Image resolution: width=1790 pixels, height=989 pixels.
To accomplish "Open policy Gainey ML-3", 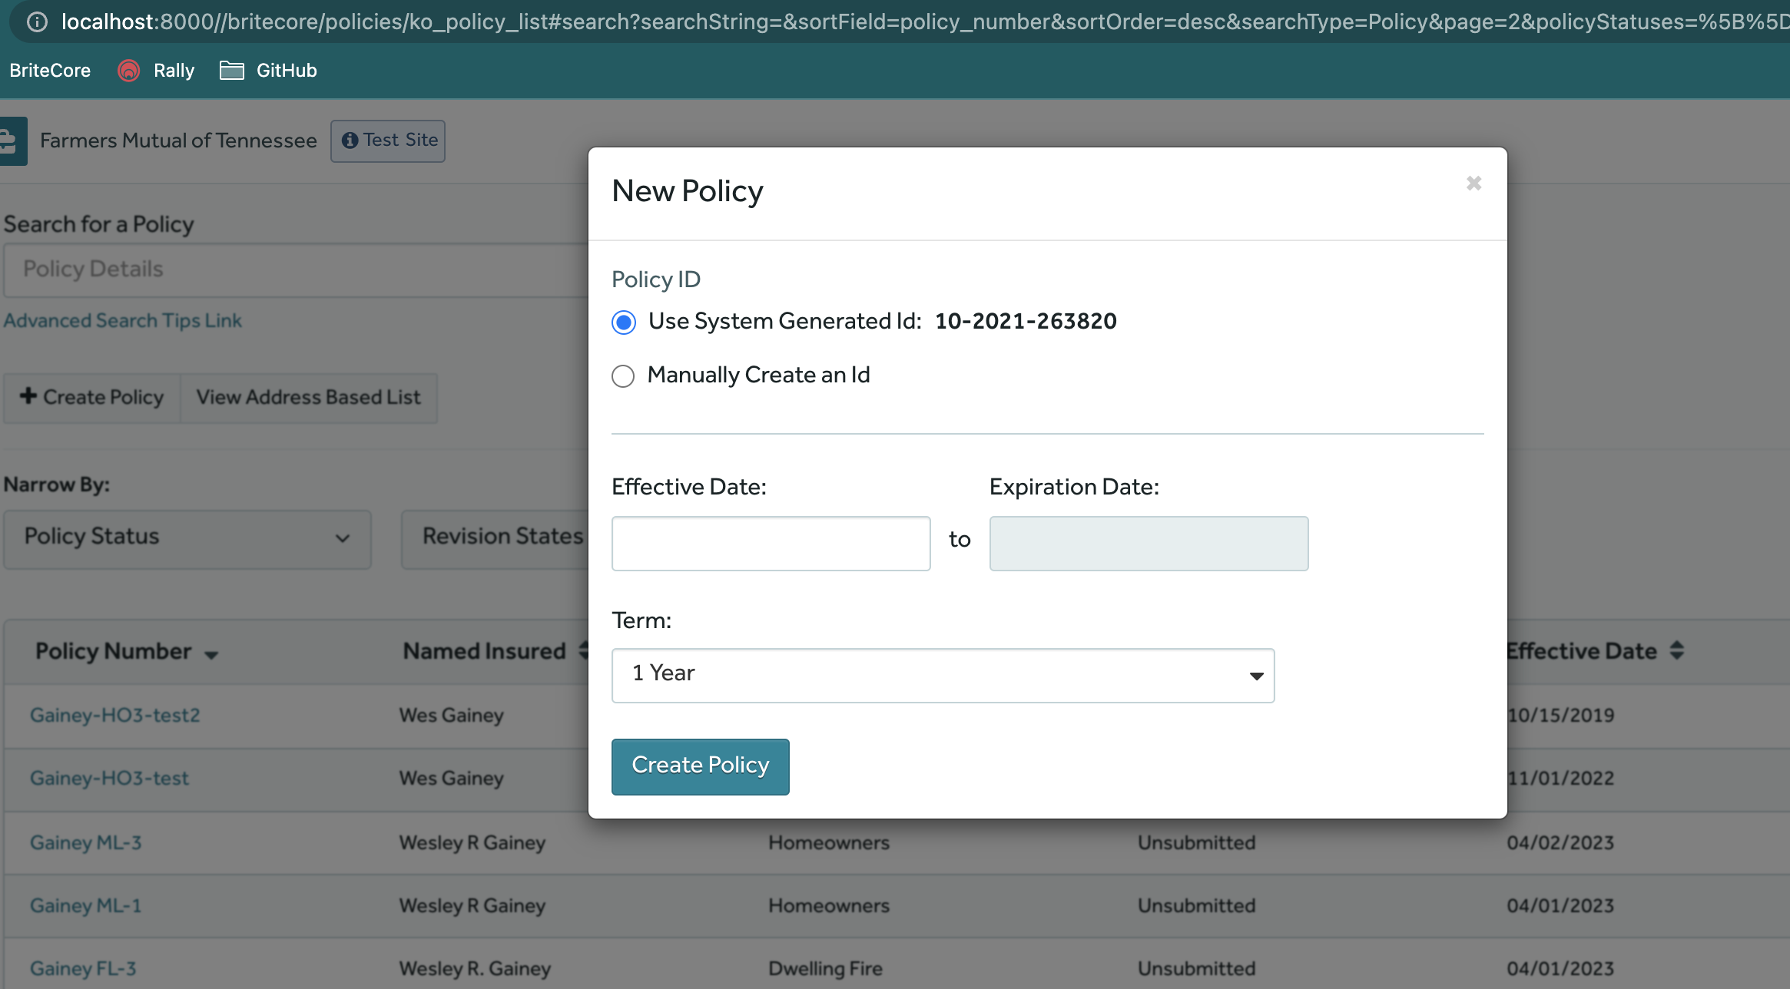I will (86, 842).
